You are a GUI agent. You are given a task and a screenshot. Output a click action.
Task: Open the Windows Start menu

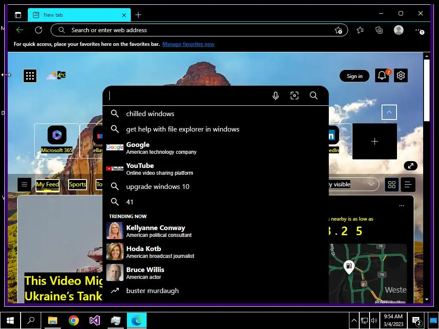coord(10,320)
